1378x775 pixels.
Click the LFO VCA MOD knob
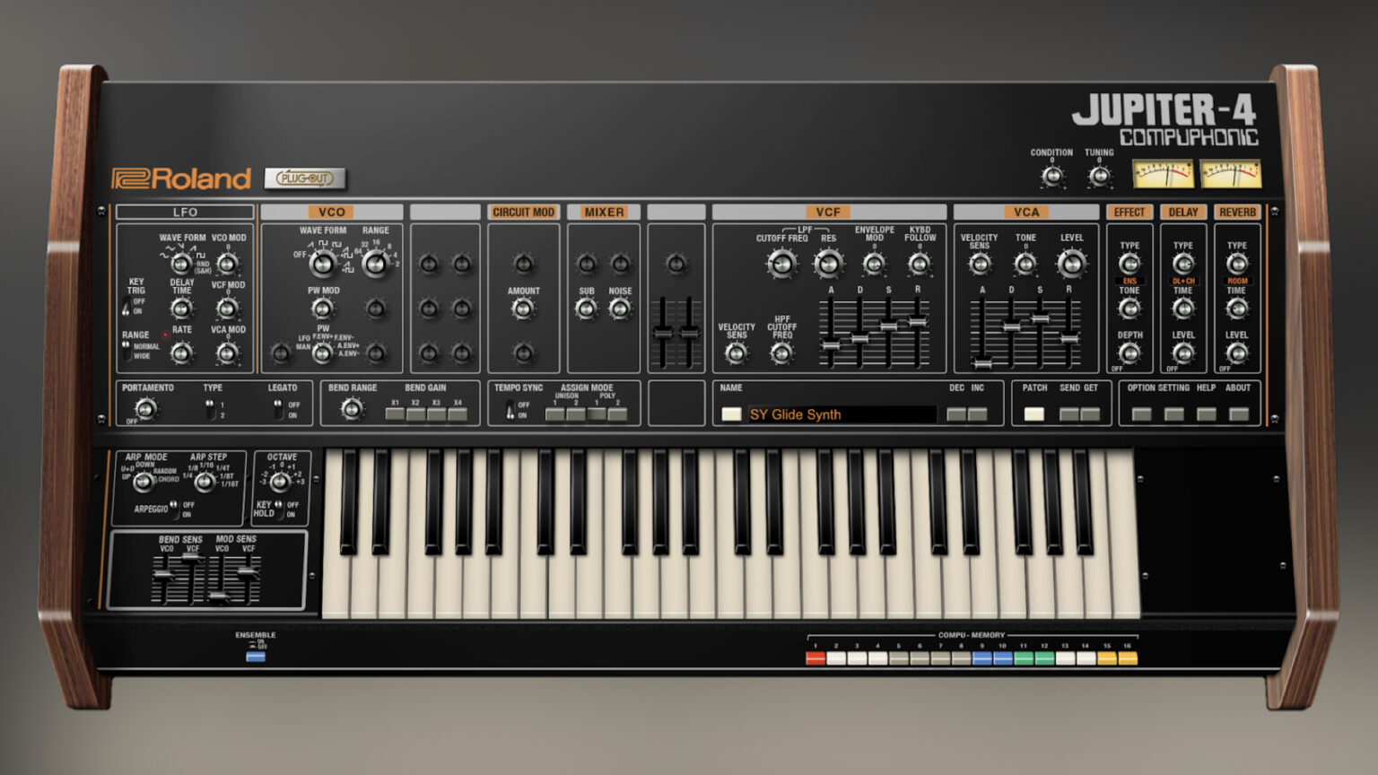[228, 353]
